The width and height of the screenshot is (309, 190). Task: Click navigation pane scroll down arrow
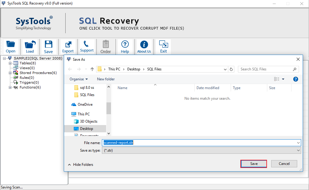coord(109,134)
